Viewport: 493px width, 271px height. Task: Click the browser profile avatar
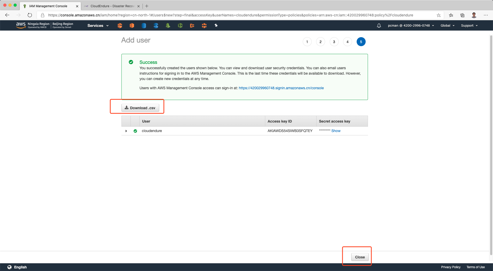point(474,15)
